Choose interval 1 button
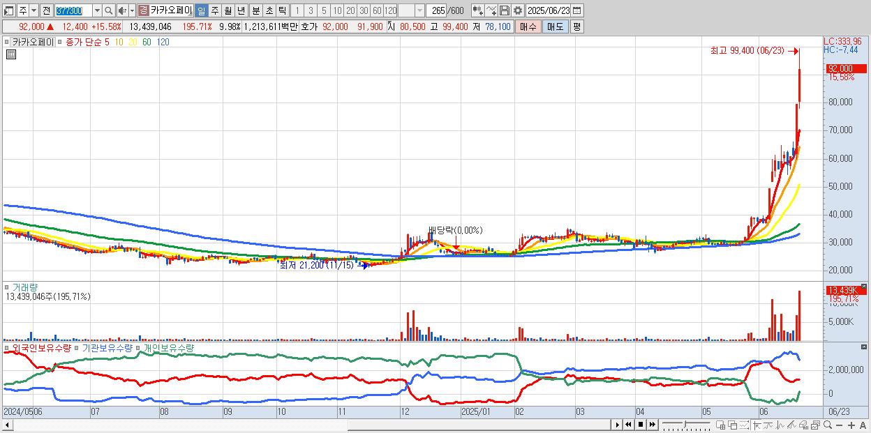Viewport: 871px width, 433px height. click(297, 10)
